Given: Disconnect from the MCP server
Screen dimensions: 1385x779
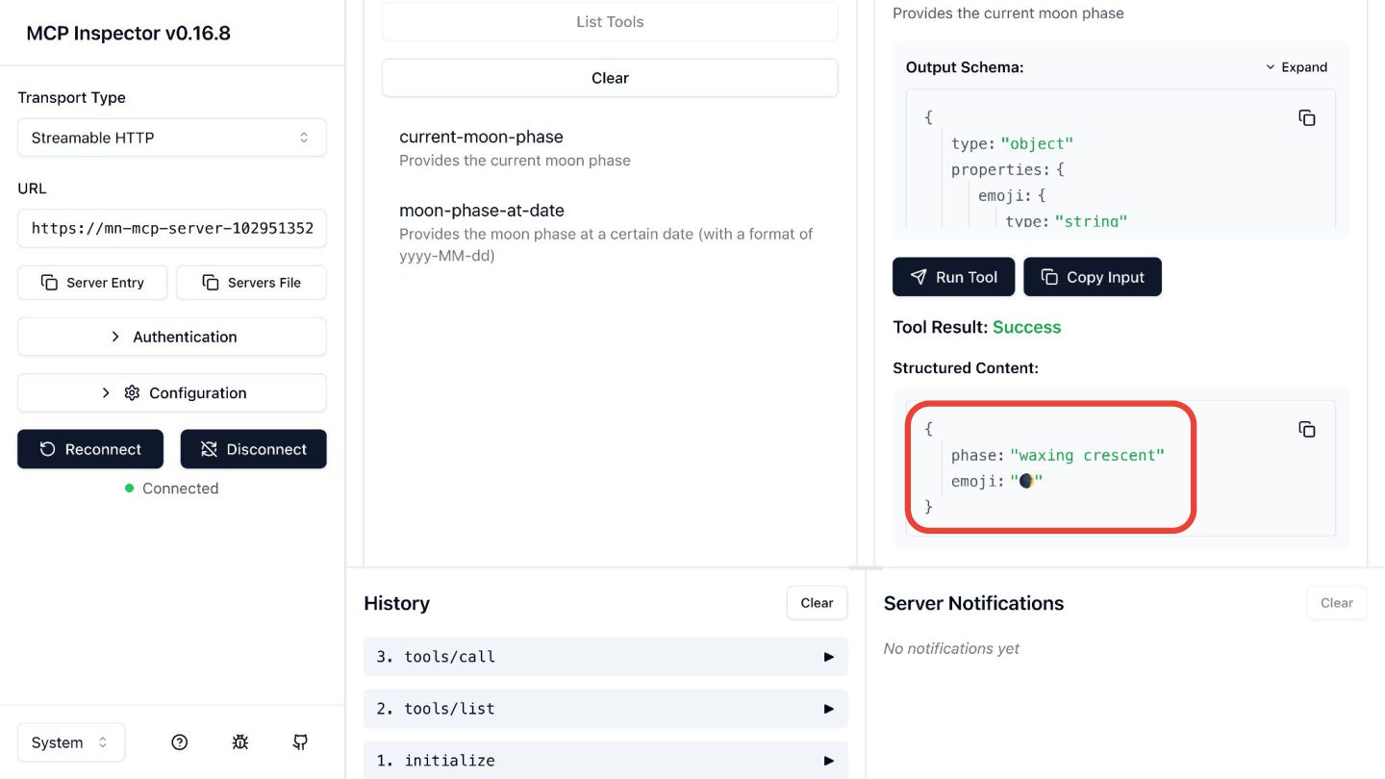Looking at the screenshot, I should pos(253,449).
